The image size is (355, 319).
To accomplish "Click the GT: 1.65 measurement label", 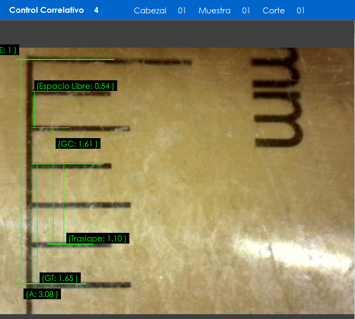I will pos(60,278).
